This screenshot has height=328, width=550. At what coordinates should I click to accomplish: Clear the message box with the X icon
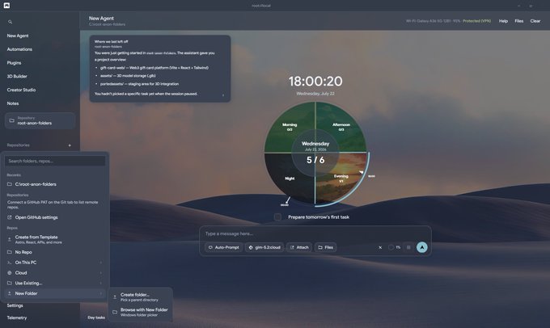pyautogui.click(x=380, y=247)
